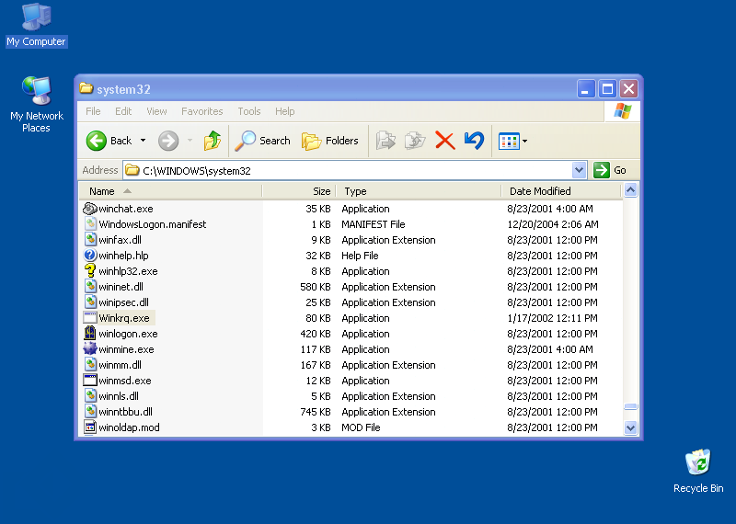Click the winlogon.exe file name
Viewport: 736px width, 524px height.
pos(128,334)
